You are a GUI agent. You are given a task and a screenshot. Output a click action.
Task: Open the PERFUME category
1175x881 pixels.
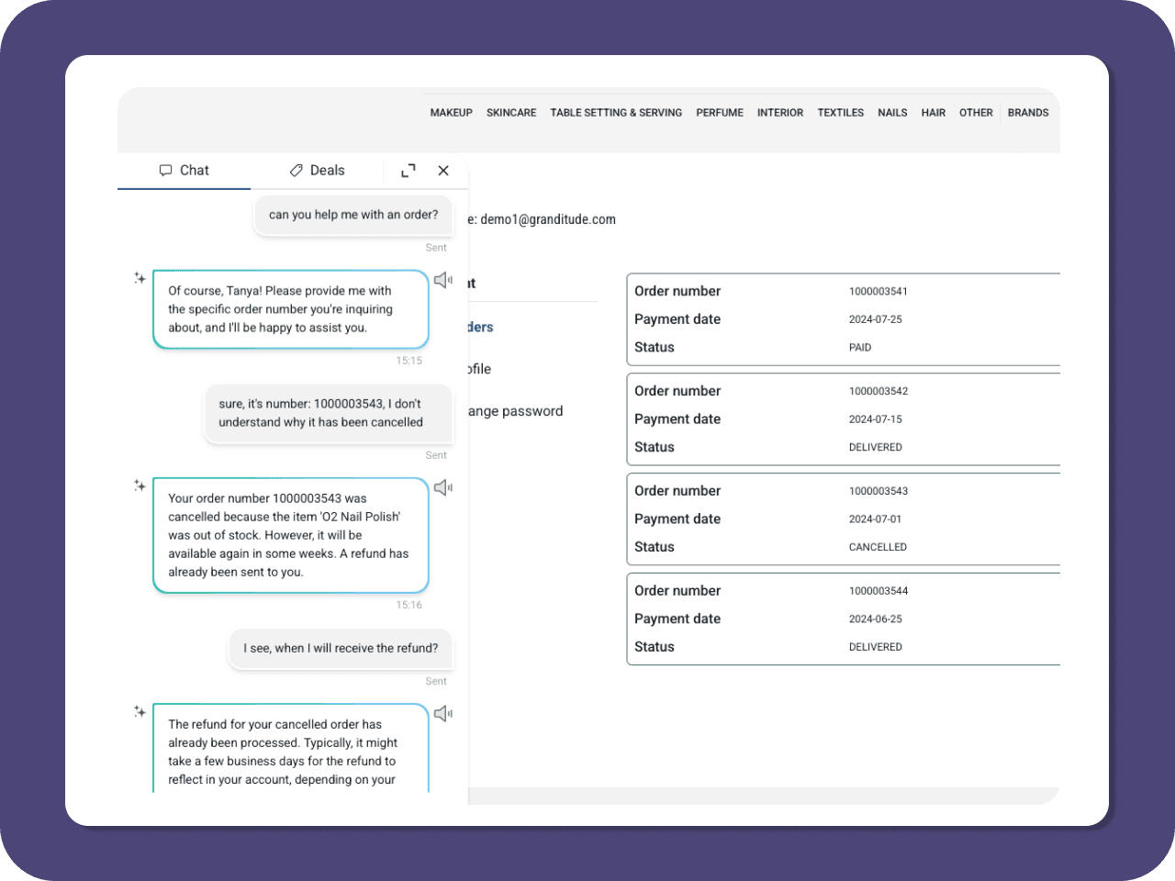click(720, 113)
